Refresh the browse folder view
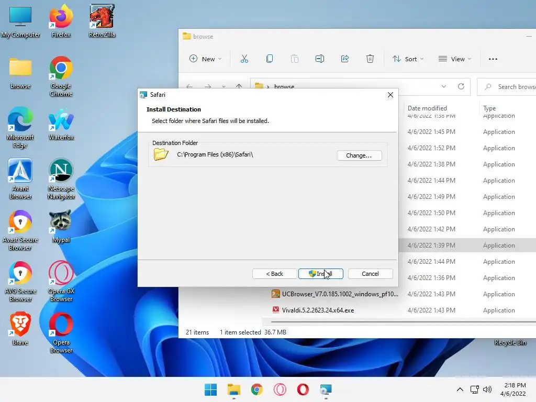The image size is (536, 402). [x=461, y=86]
